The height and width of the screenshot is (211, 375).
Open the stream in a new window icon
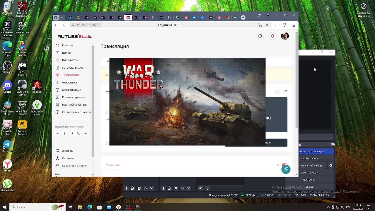pyautogui.click(x=285, y=92)
